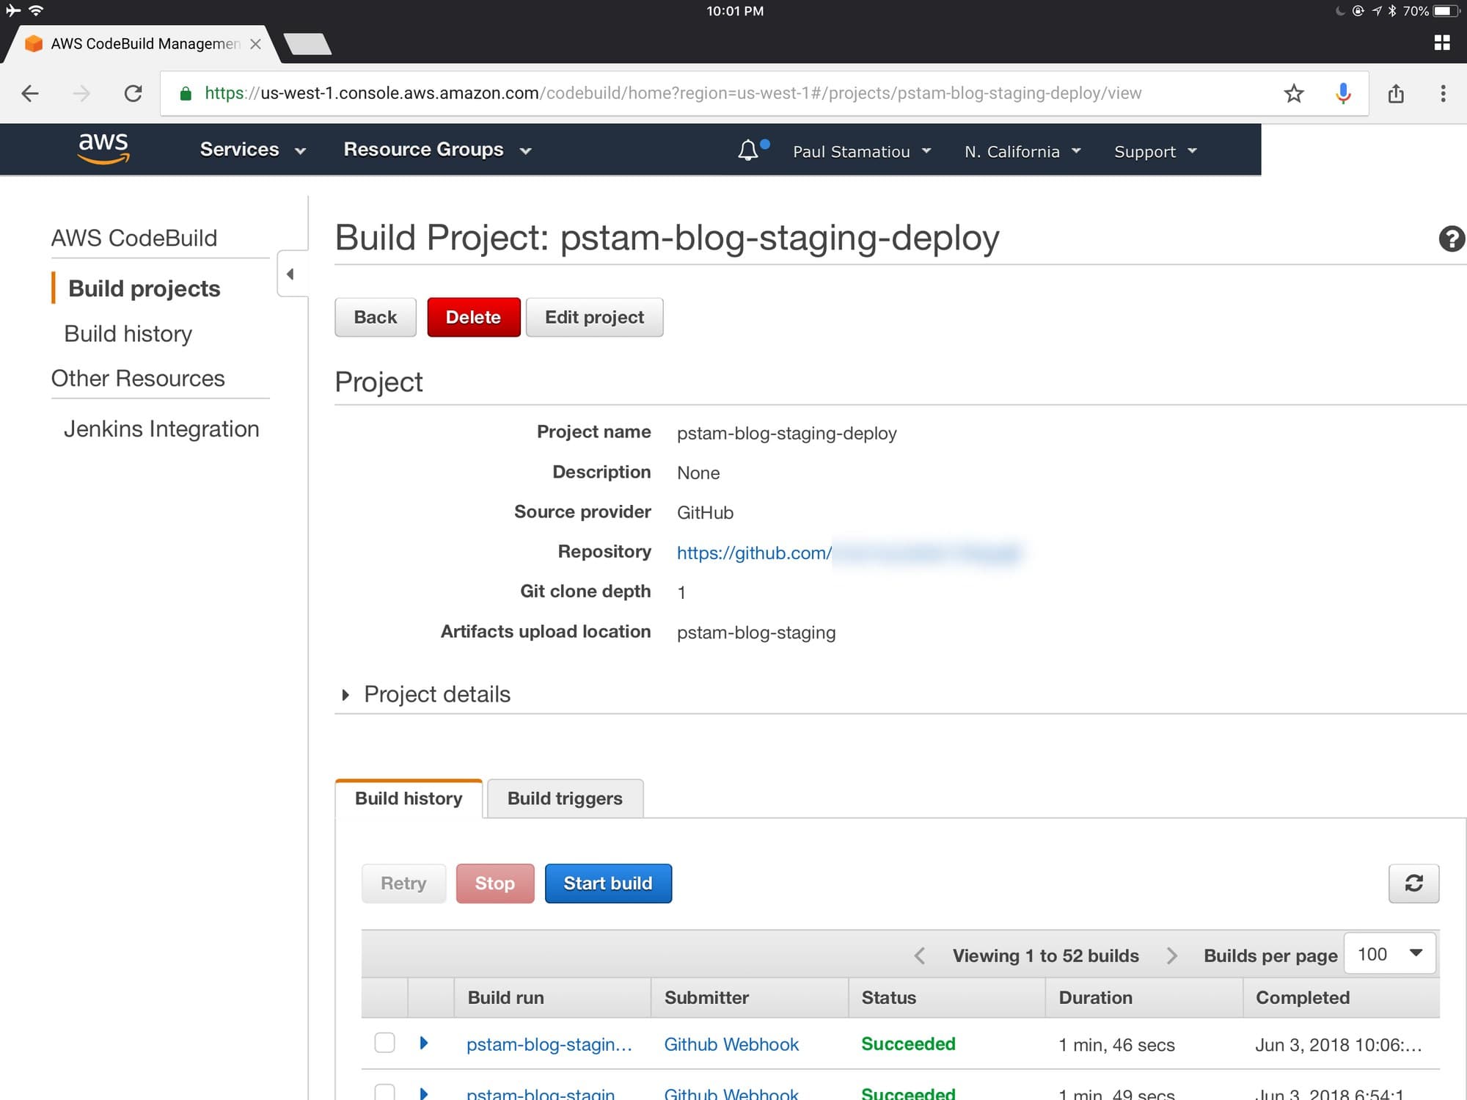The width and height of the screenshot is (1467, 1100).
Task: Click the help question mark icon
Action: (1451, 239)
